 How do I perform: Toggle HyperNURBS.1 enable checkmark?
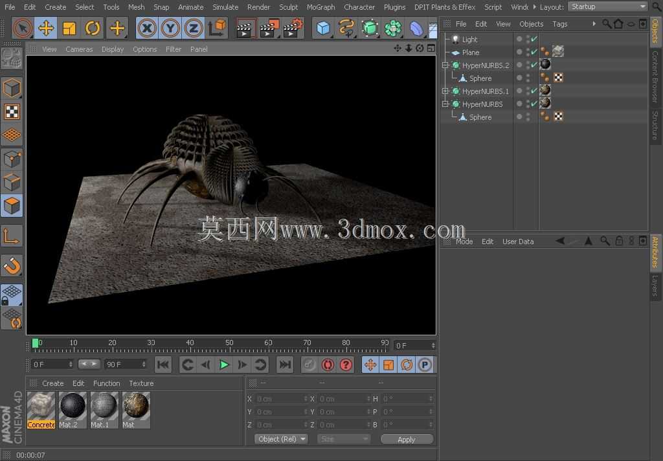pos(534,91)
